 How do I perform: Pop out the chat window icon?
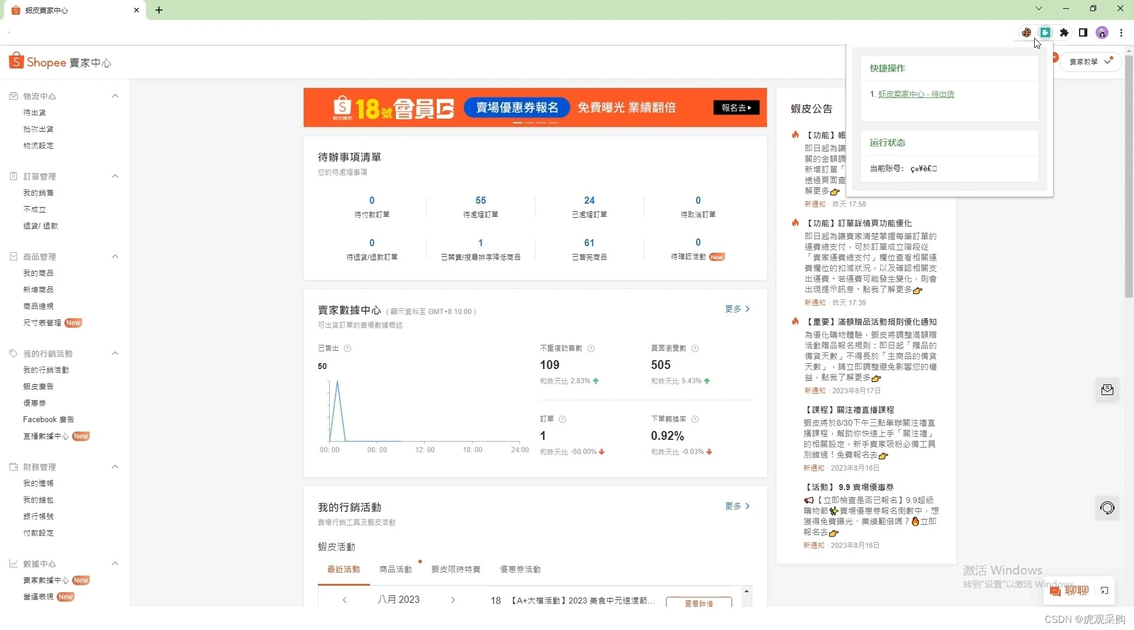click(x=1104, y=590)
